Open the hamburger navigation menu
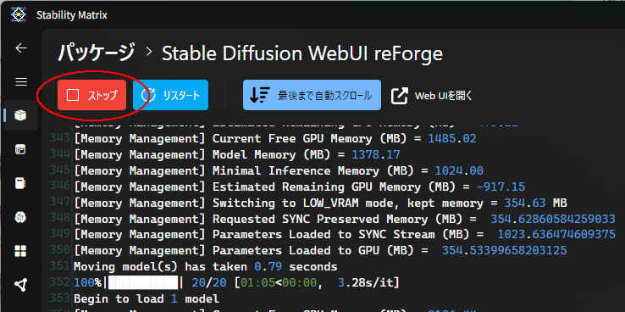The height and width of the screenshot is (312, 625). [x=20, y=81]
